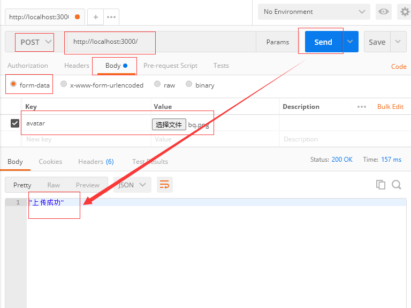Switch to the request Headers tab
The image size is (411, 308).
77,66
